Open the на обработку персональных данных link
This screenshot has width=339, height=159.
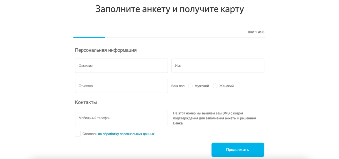(126, 134)
